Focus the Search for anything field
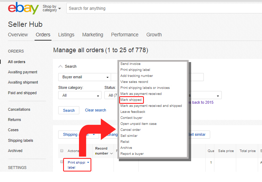 (164, 8)
